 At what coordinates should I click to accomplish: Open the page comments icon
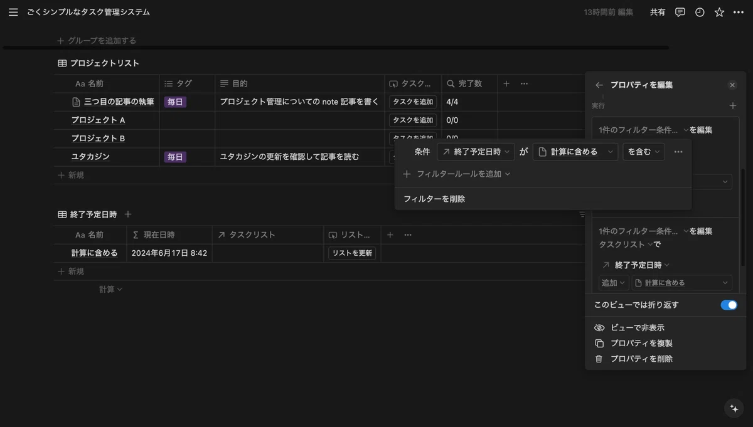pyautogui.click(x=680, y=12)
